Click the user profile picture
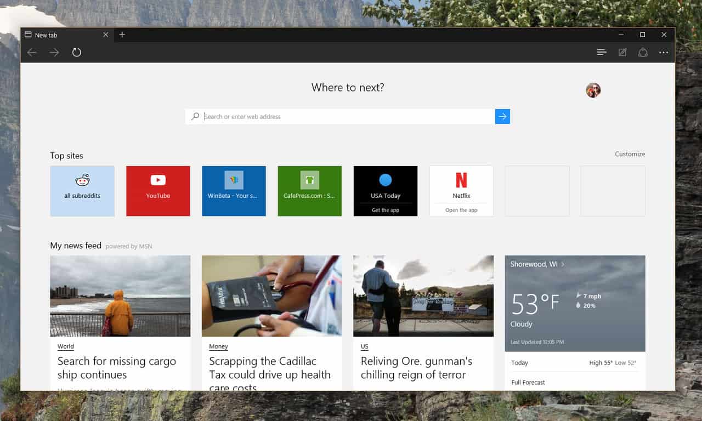 coord(593,90)
